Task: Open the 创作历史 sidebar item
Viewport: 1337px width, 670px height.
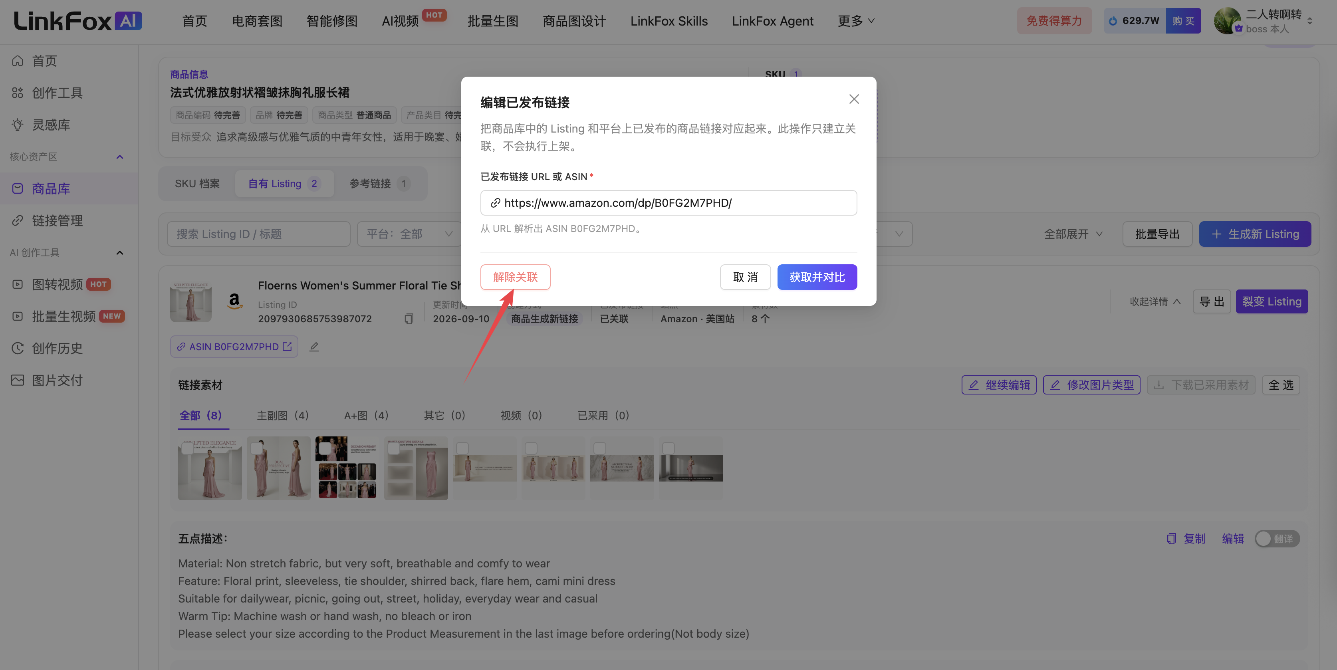Action: pos(57,348)
